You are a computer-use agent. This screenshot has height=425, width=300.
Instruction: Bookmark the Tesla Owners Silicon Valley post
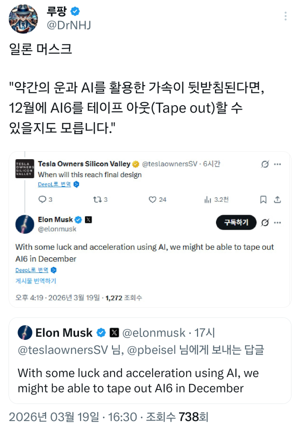(263, 200)
